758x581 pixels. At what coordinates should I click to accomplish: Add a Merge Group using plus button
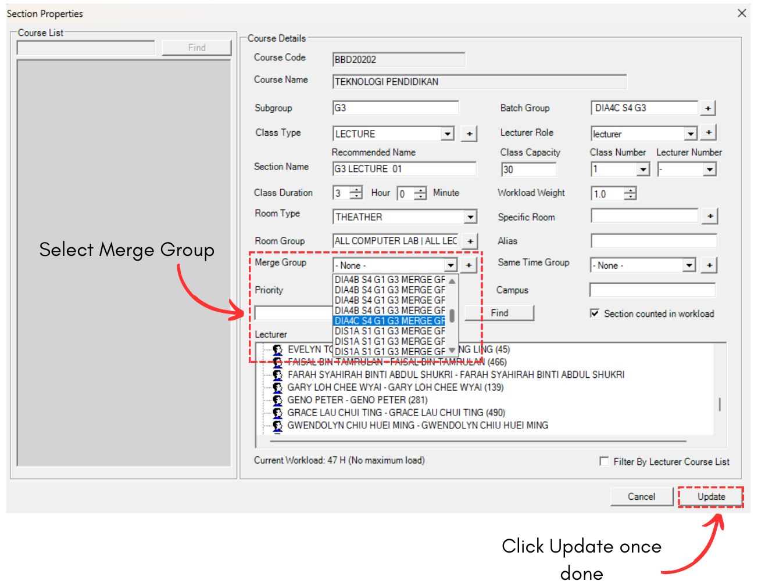point(469,265)
